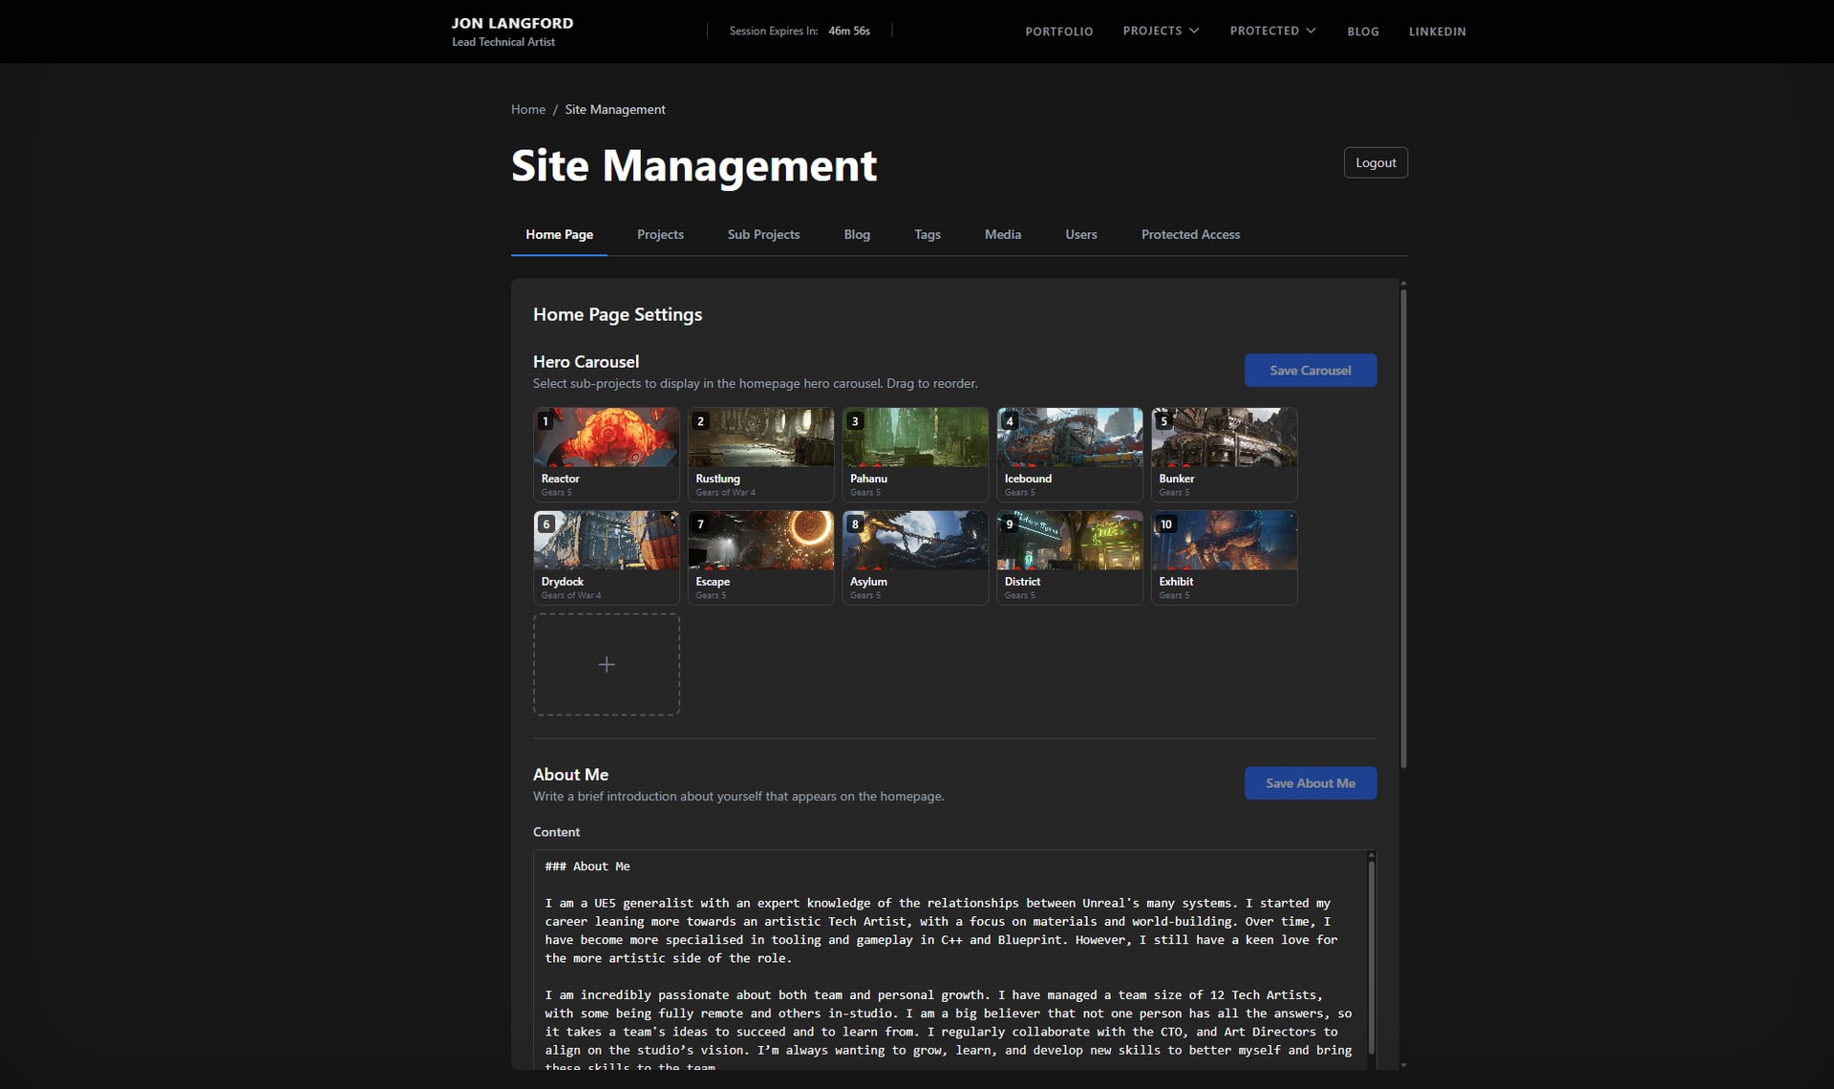
Task: Open the Users tab
Action: 1080,234
